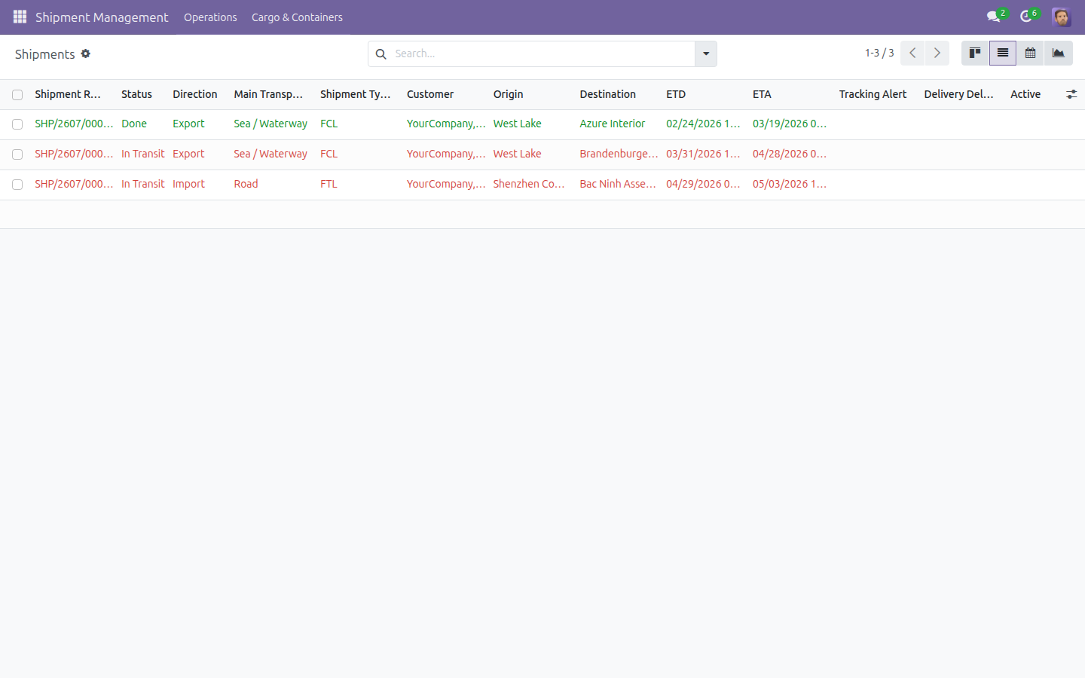Screen dimensions: 1085x678
Task: Open the main apps grid menu
Action: point(20,17)
